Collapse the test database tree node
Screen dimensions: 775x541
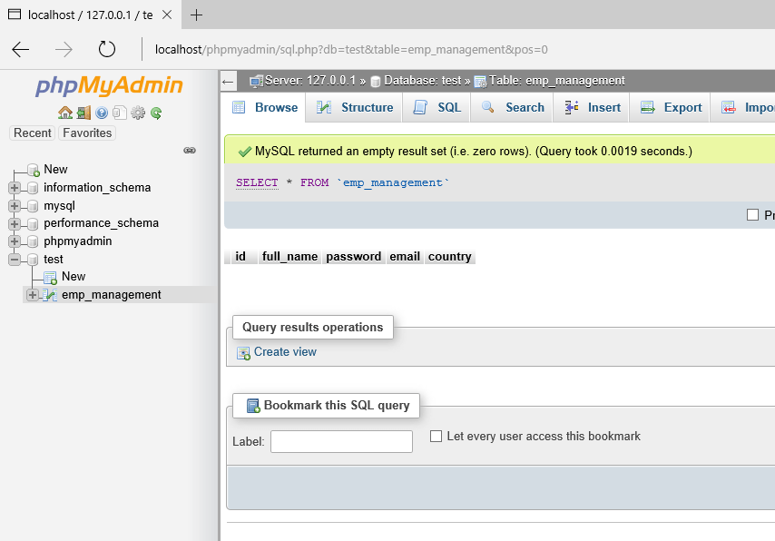coord(15,259)
